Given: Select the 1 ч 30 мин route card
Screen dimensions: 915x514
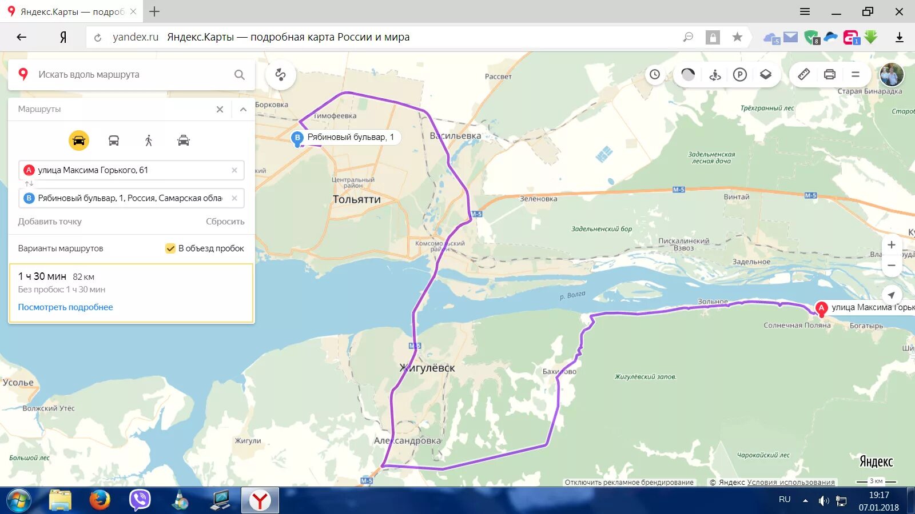Looking at the screenshot, I should pos(132,293).
